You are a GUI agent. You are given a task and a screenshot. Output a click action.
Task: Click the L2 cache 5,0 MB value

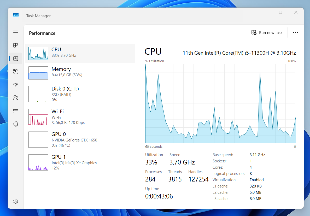(255, 192)
